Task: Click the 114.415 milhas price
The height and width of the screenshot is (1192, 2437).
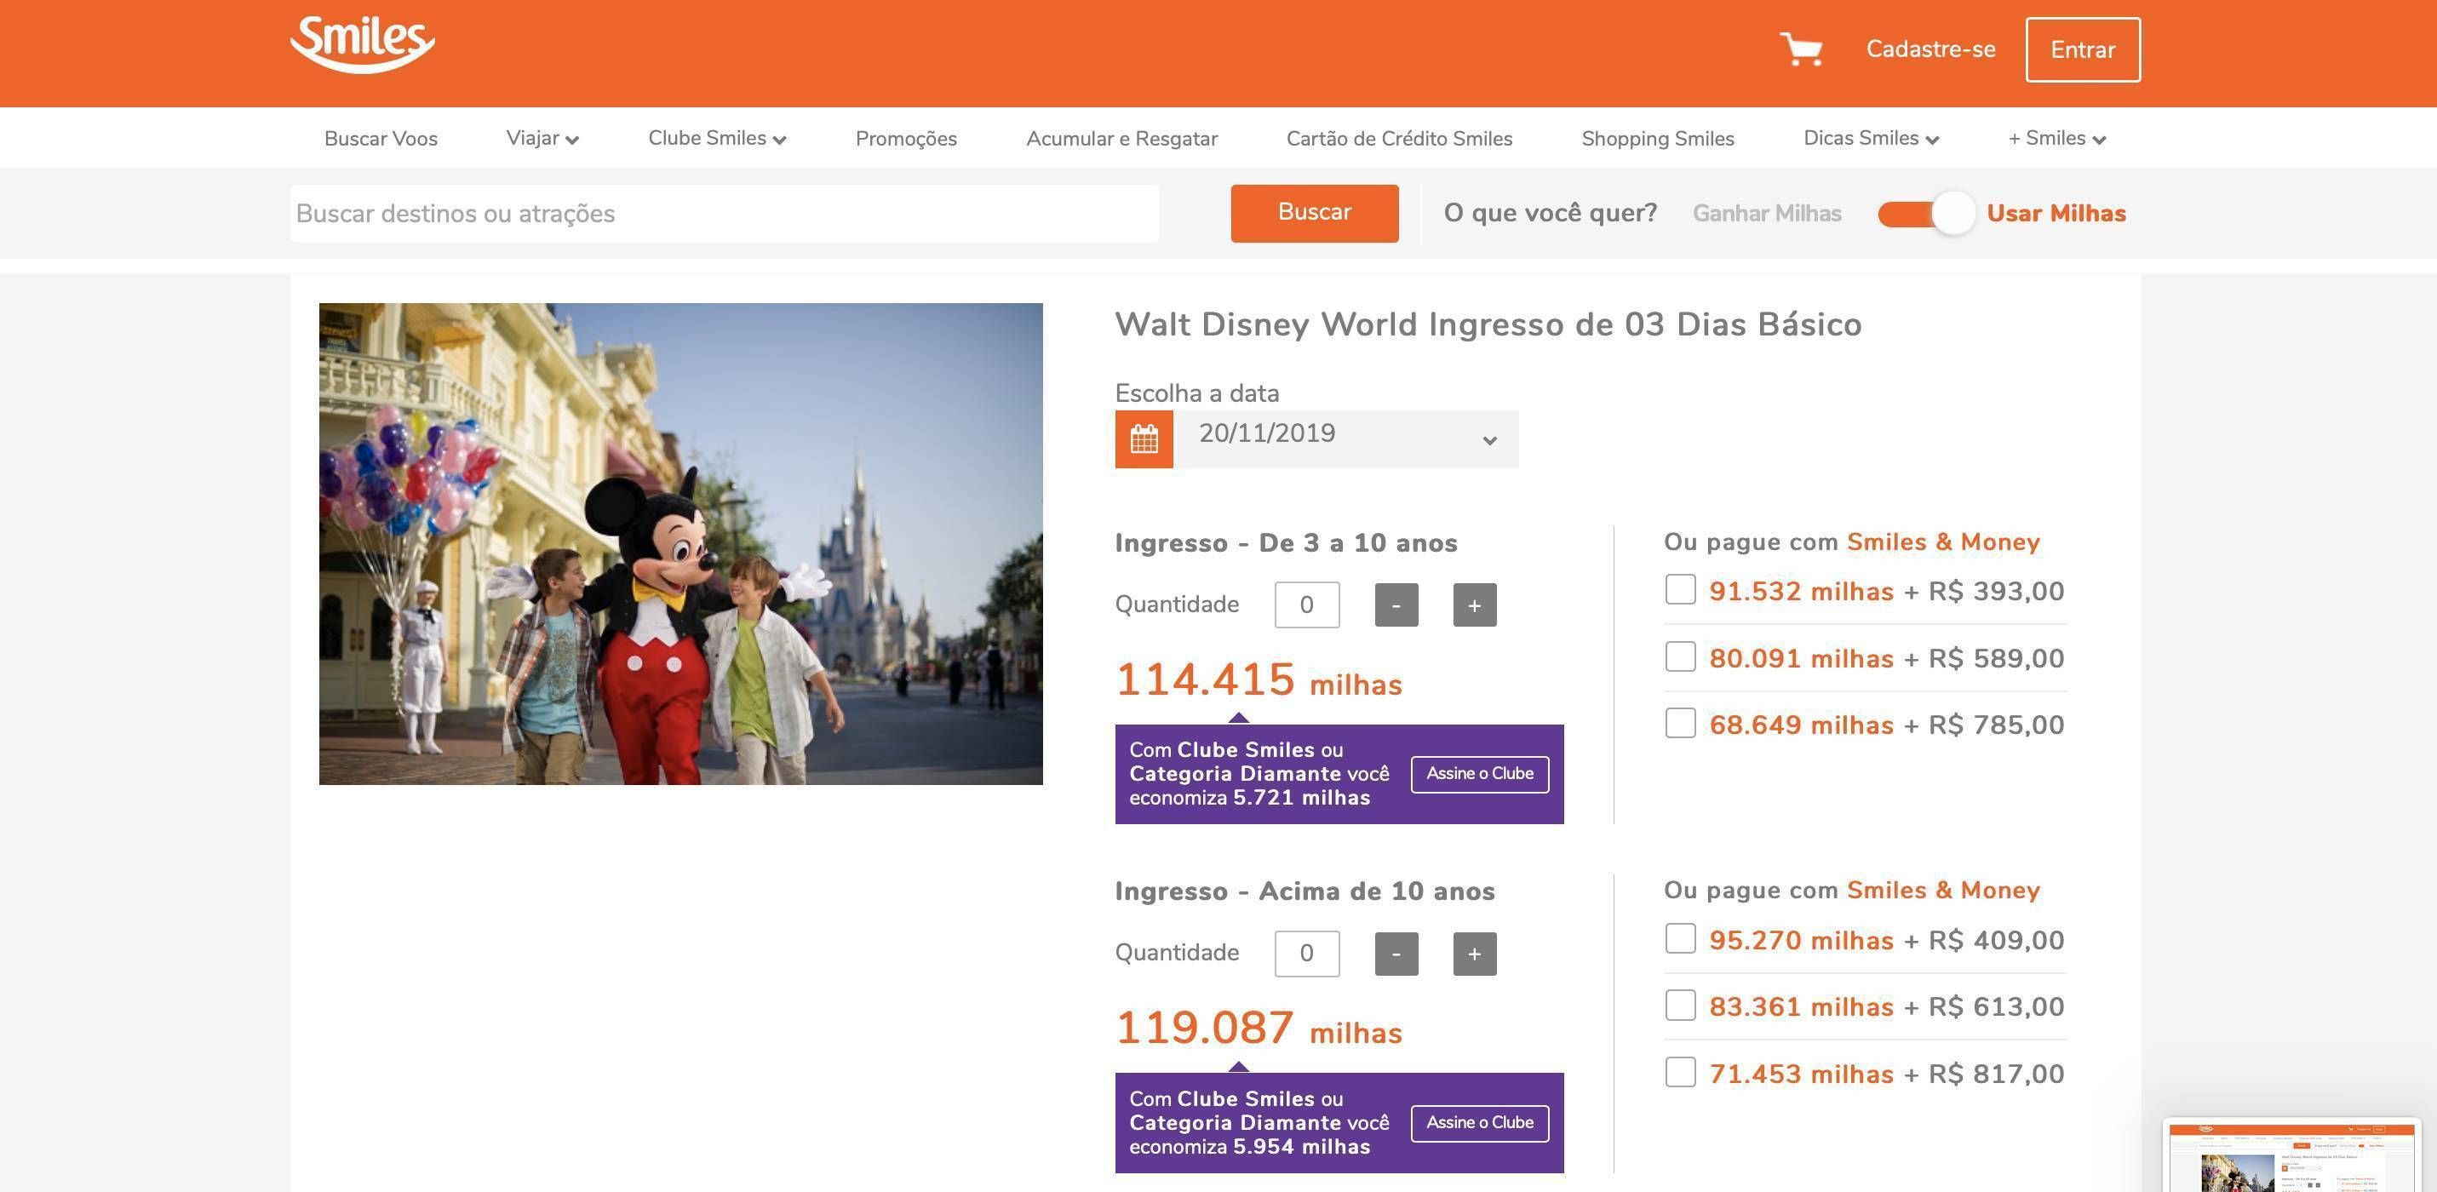Action: [1259, 680]
